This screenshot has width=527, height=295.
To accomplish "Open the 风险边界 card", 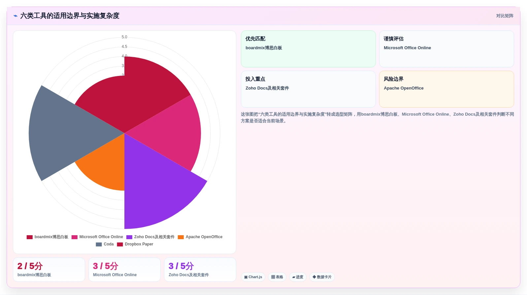I will click(x=446, y=89).
